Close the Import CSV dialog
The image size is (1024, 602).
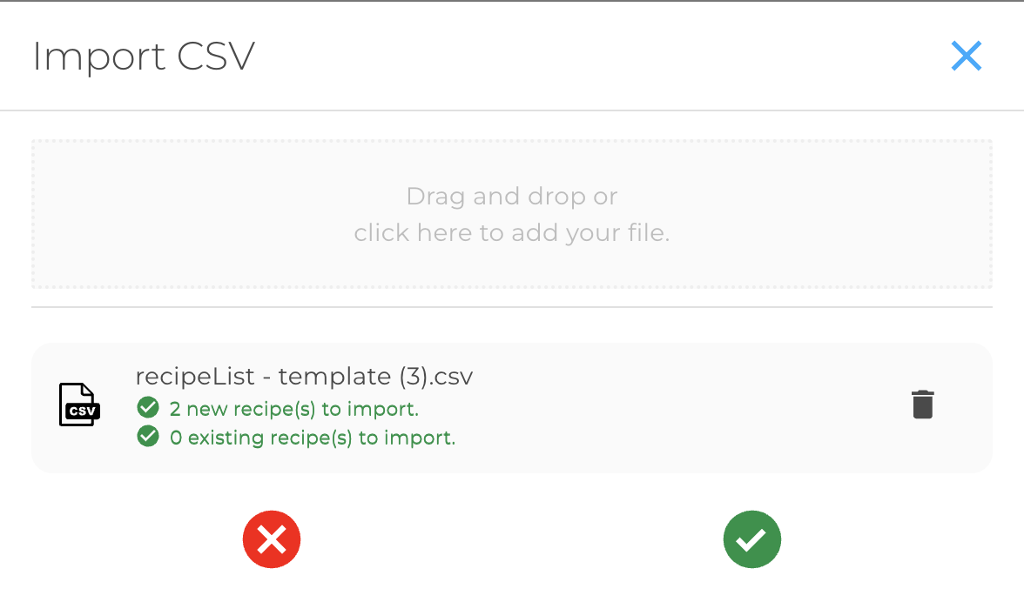[967, 57]
